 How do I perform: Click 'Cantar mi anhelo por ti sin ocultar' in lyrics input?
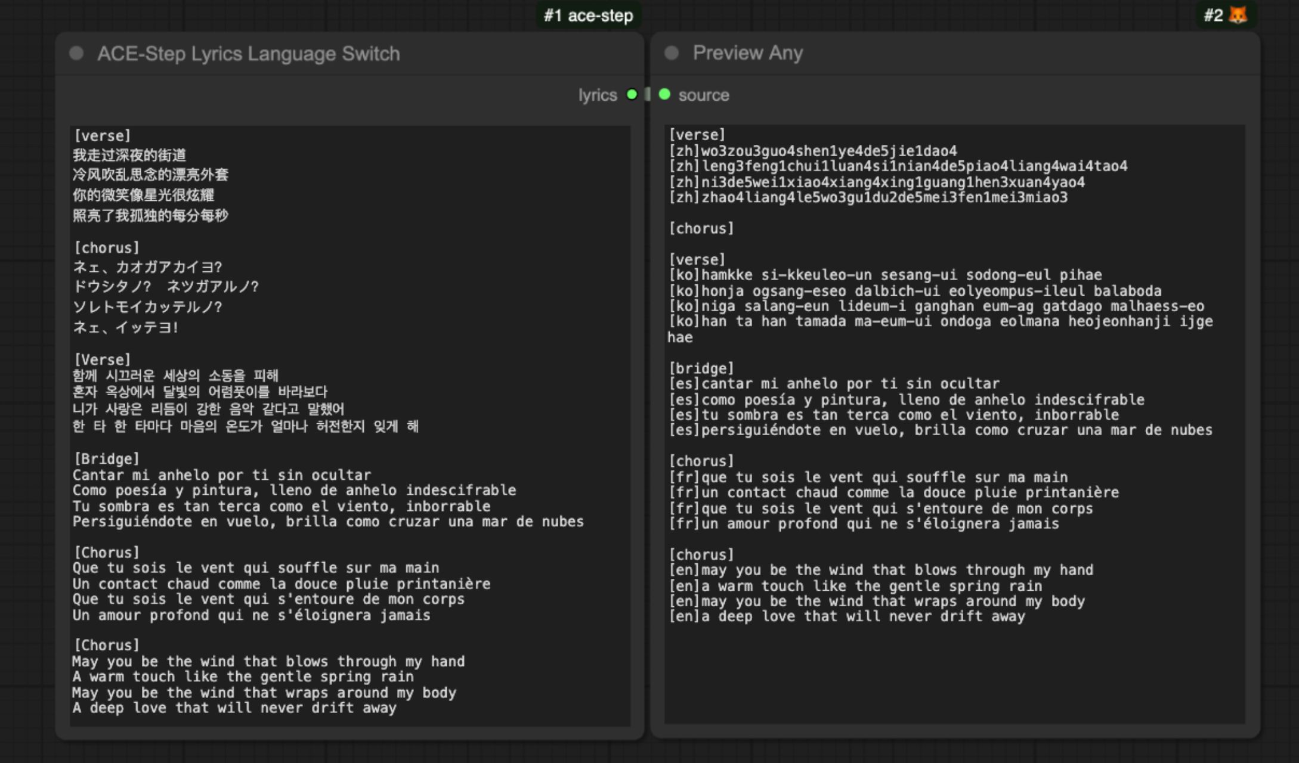tap(222, 475)
